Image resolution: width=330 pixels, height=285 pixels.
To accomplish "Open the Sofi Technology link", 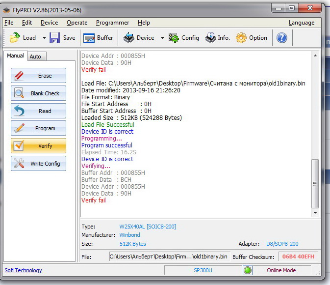I will (23, 270).
